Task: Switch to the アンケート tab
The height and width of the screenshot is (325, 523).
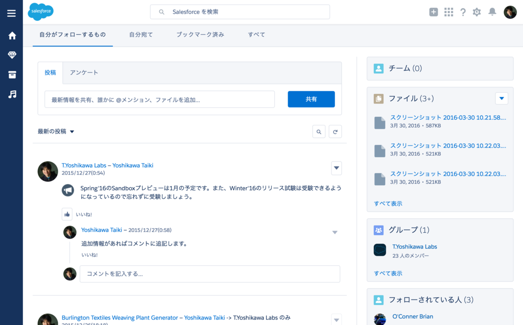Action: 85,72
